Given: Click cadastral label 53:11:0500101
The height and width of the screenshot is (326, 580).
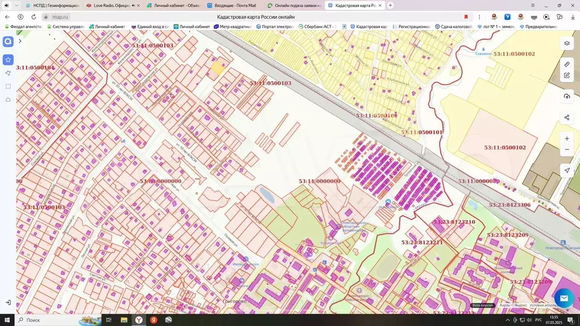Looking at the screenshot, I should (421, 132).
